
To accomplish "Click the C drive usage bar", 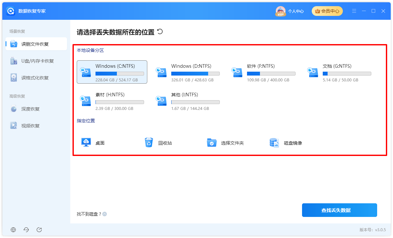I will click(x=120, y=74).
